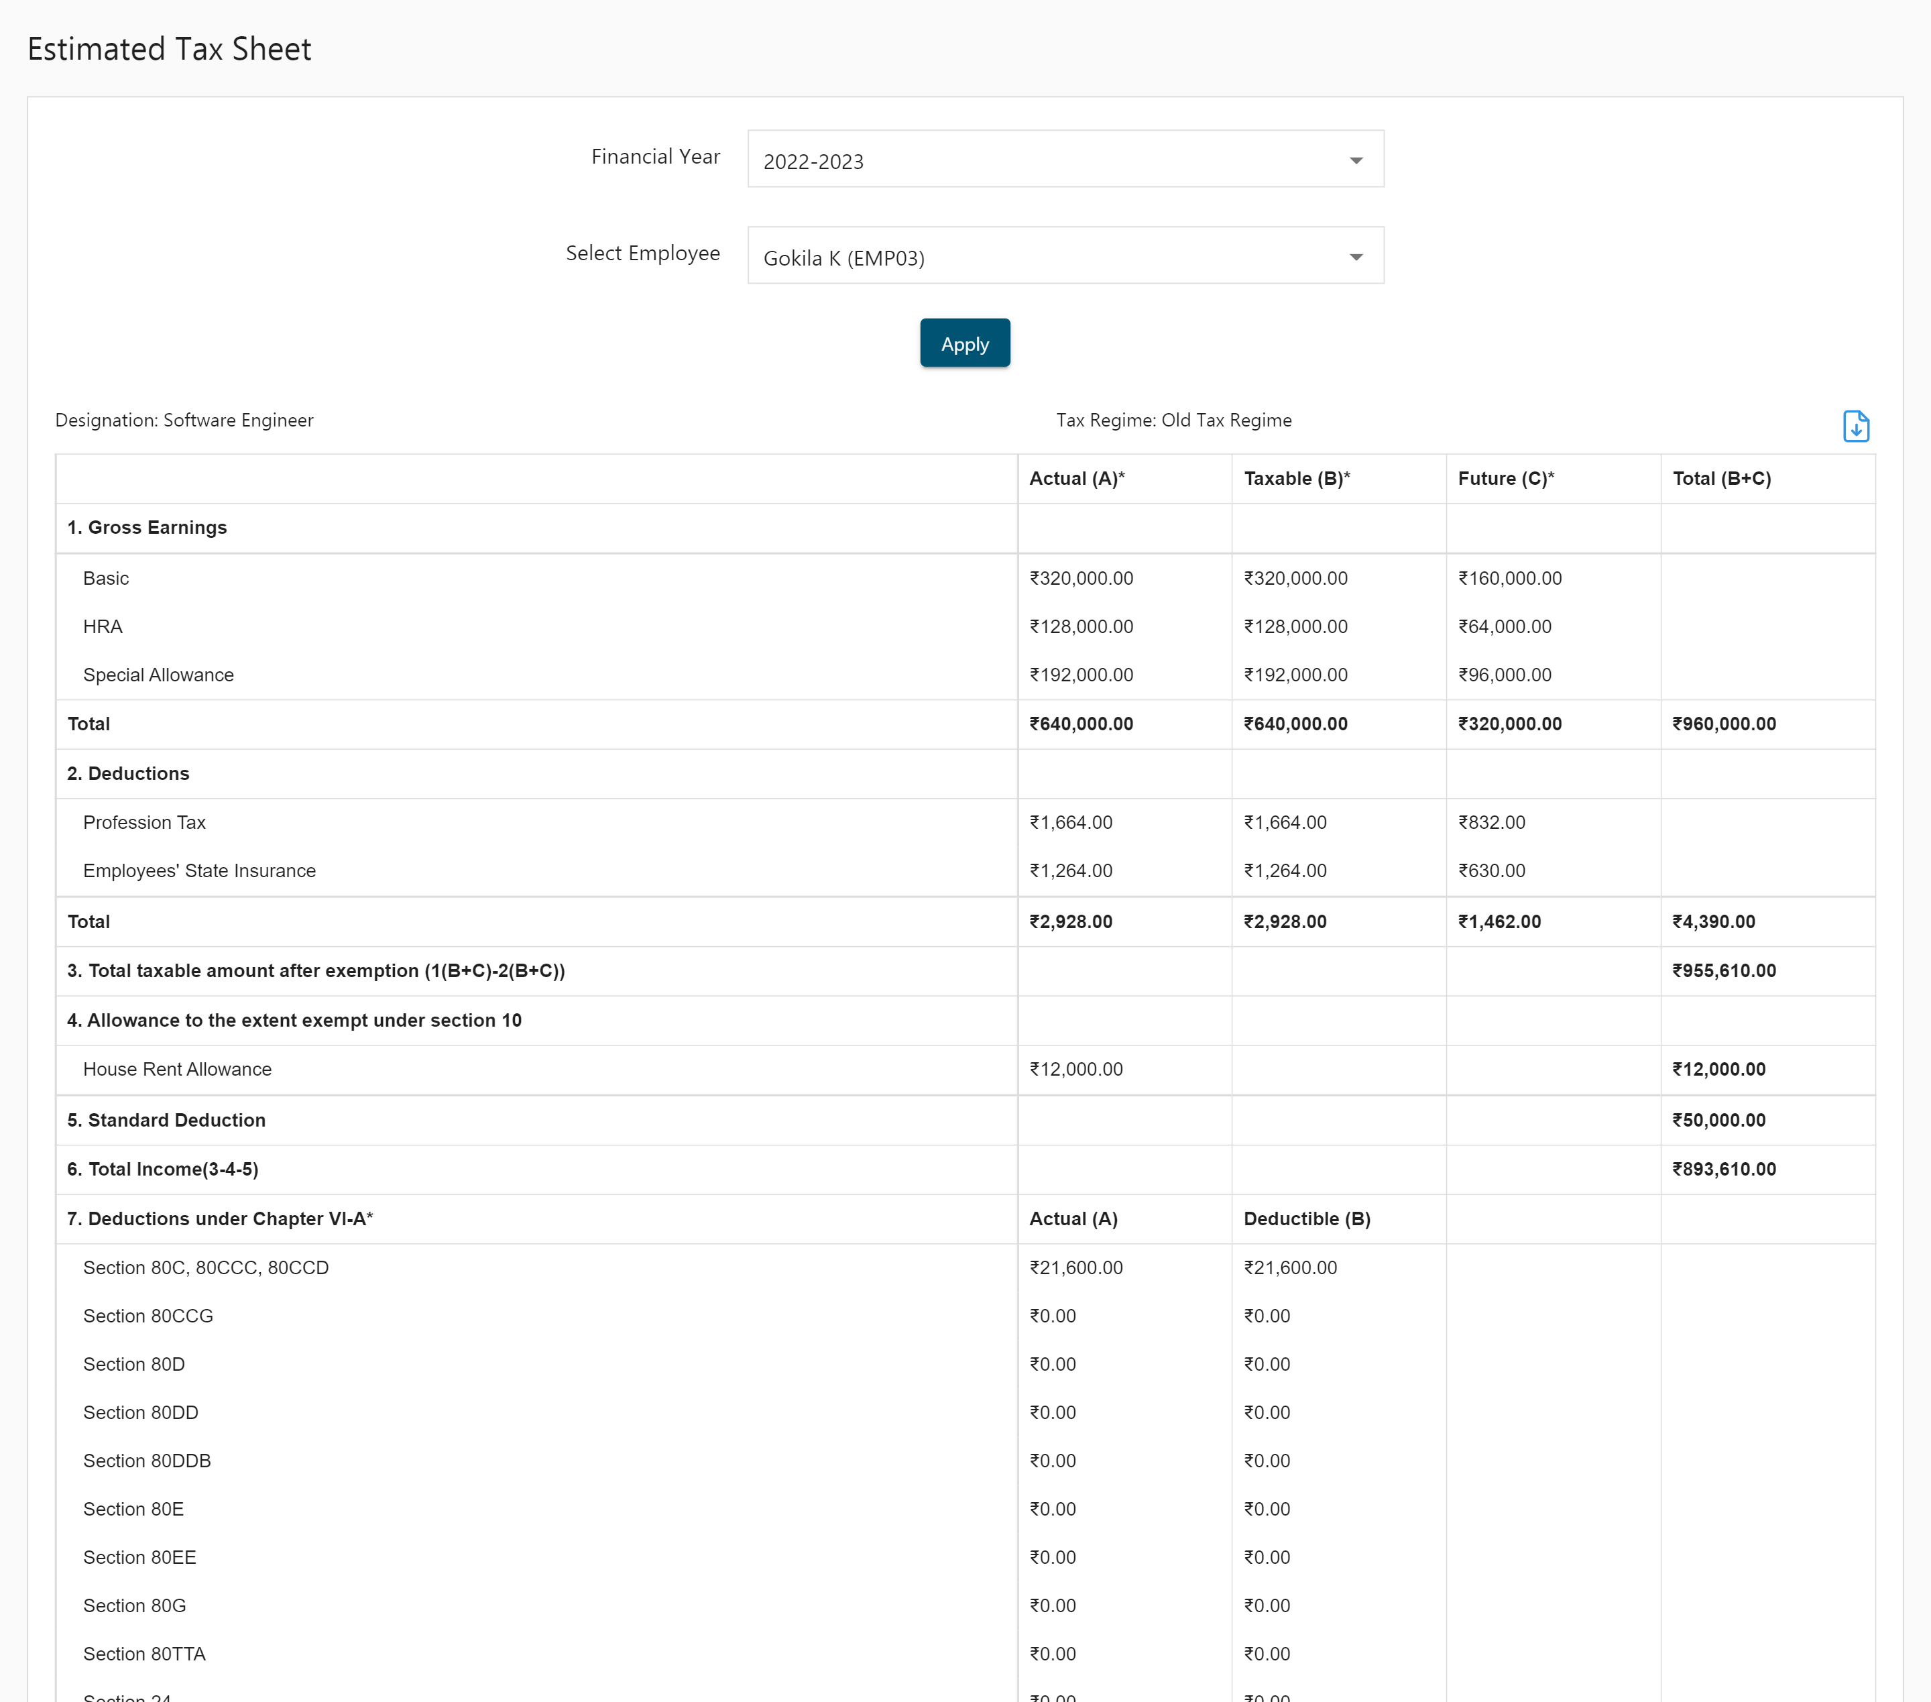The height and width of the screenshot is (1702, 1931).
Task: Select the 6. Total Income(3-4-5) row label
Action: pyautogui.click(x=162, y=1169)
